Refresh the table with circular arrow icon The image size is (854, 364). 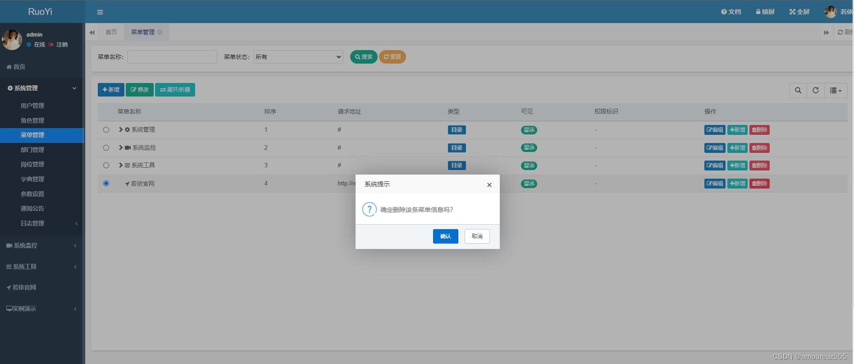[x=816, y=90]
